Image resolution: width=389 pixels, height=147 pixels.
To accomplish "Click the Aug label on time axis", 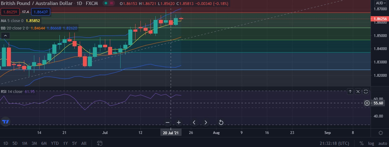I will click(216, 133).
